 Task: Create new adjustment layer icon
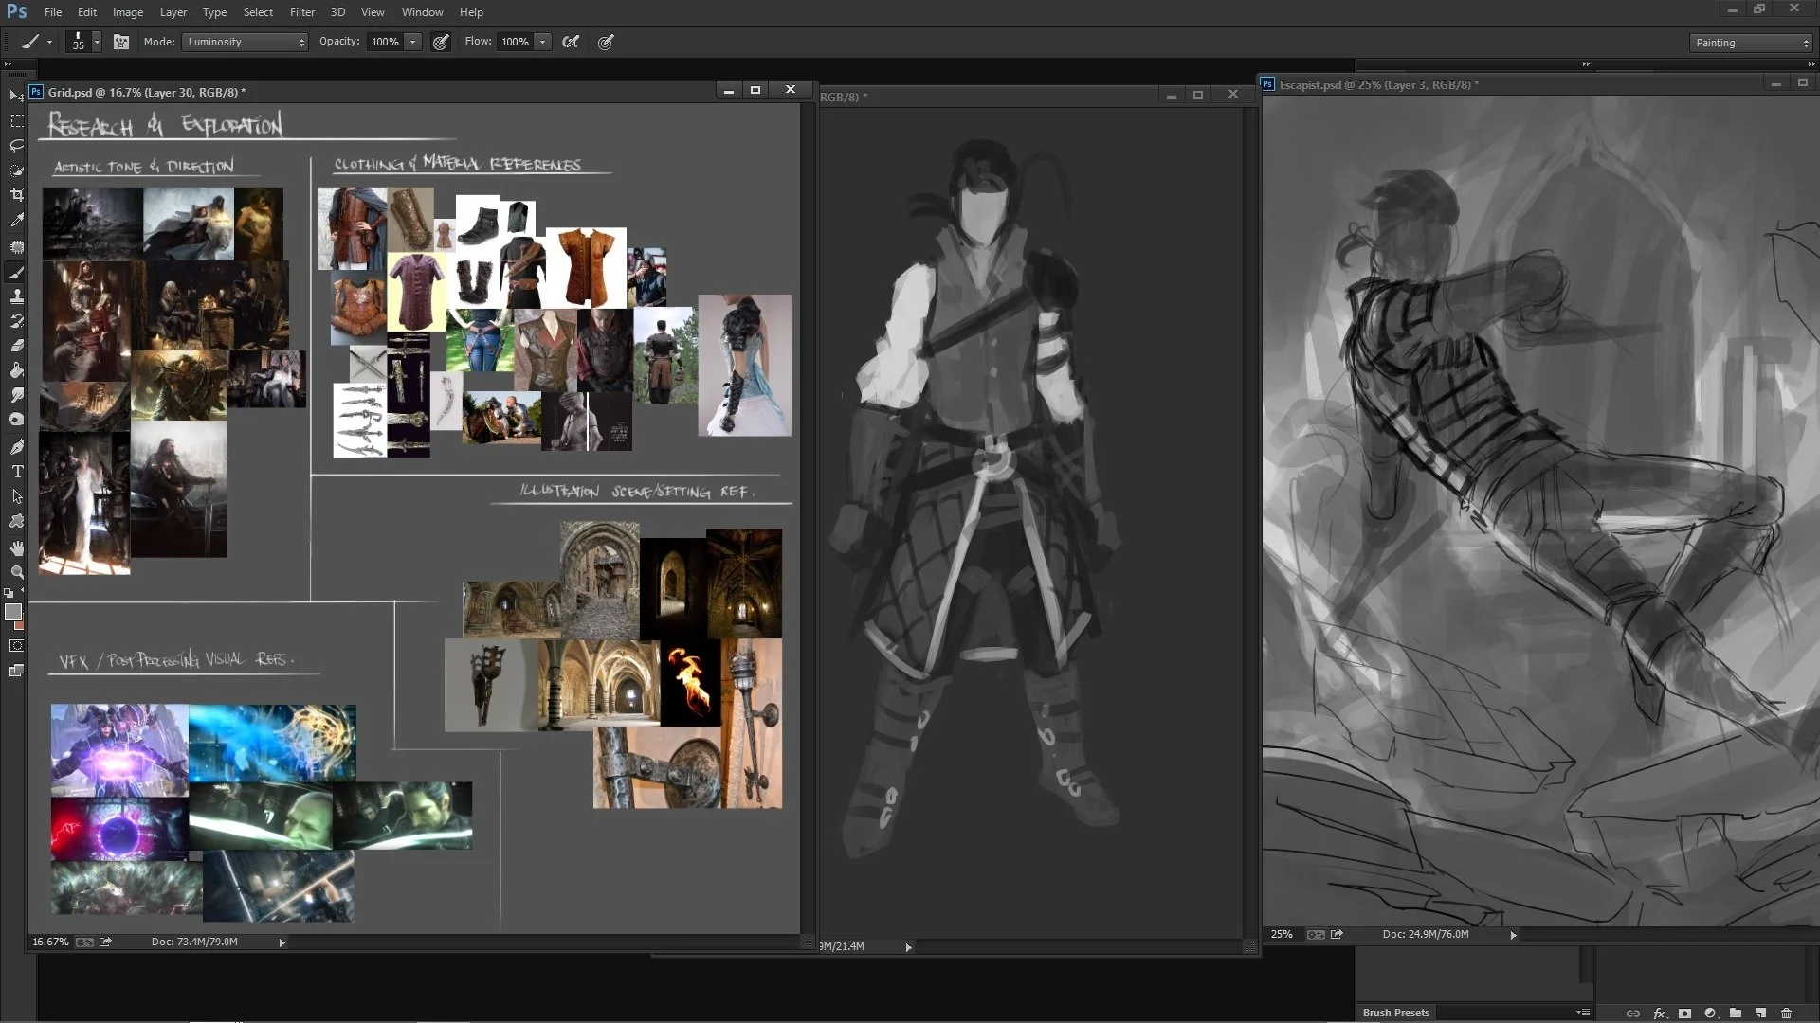click(1710, 1014)
